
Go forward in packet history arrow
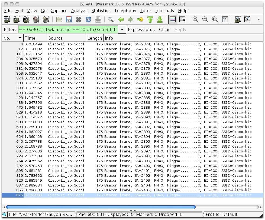(x=131, y=19)
